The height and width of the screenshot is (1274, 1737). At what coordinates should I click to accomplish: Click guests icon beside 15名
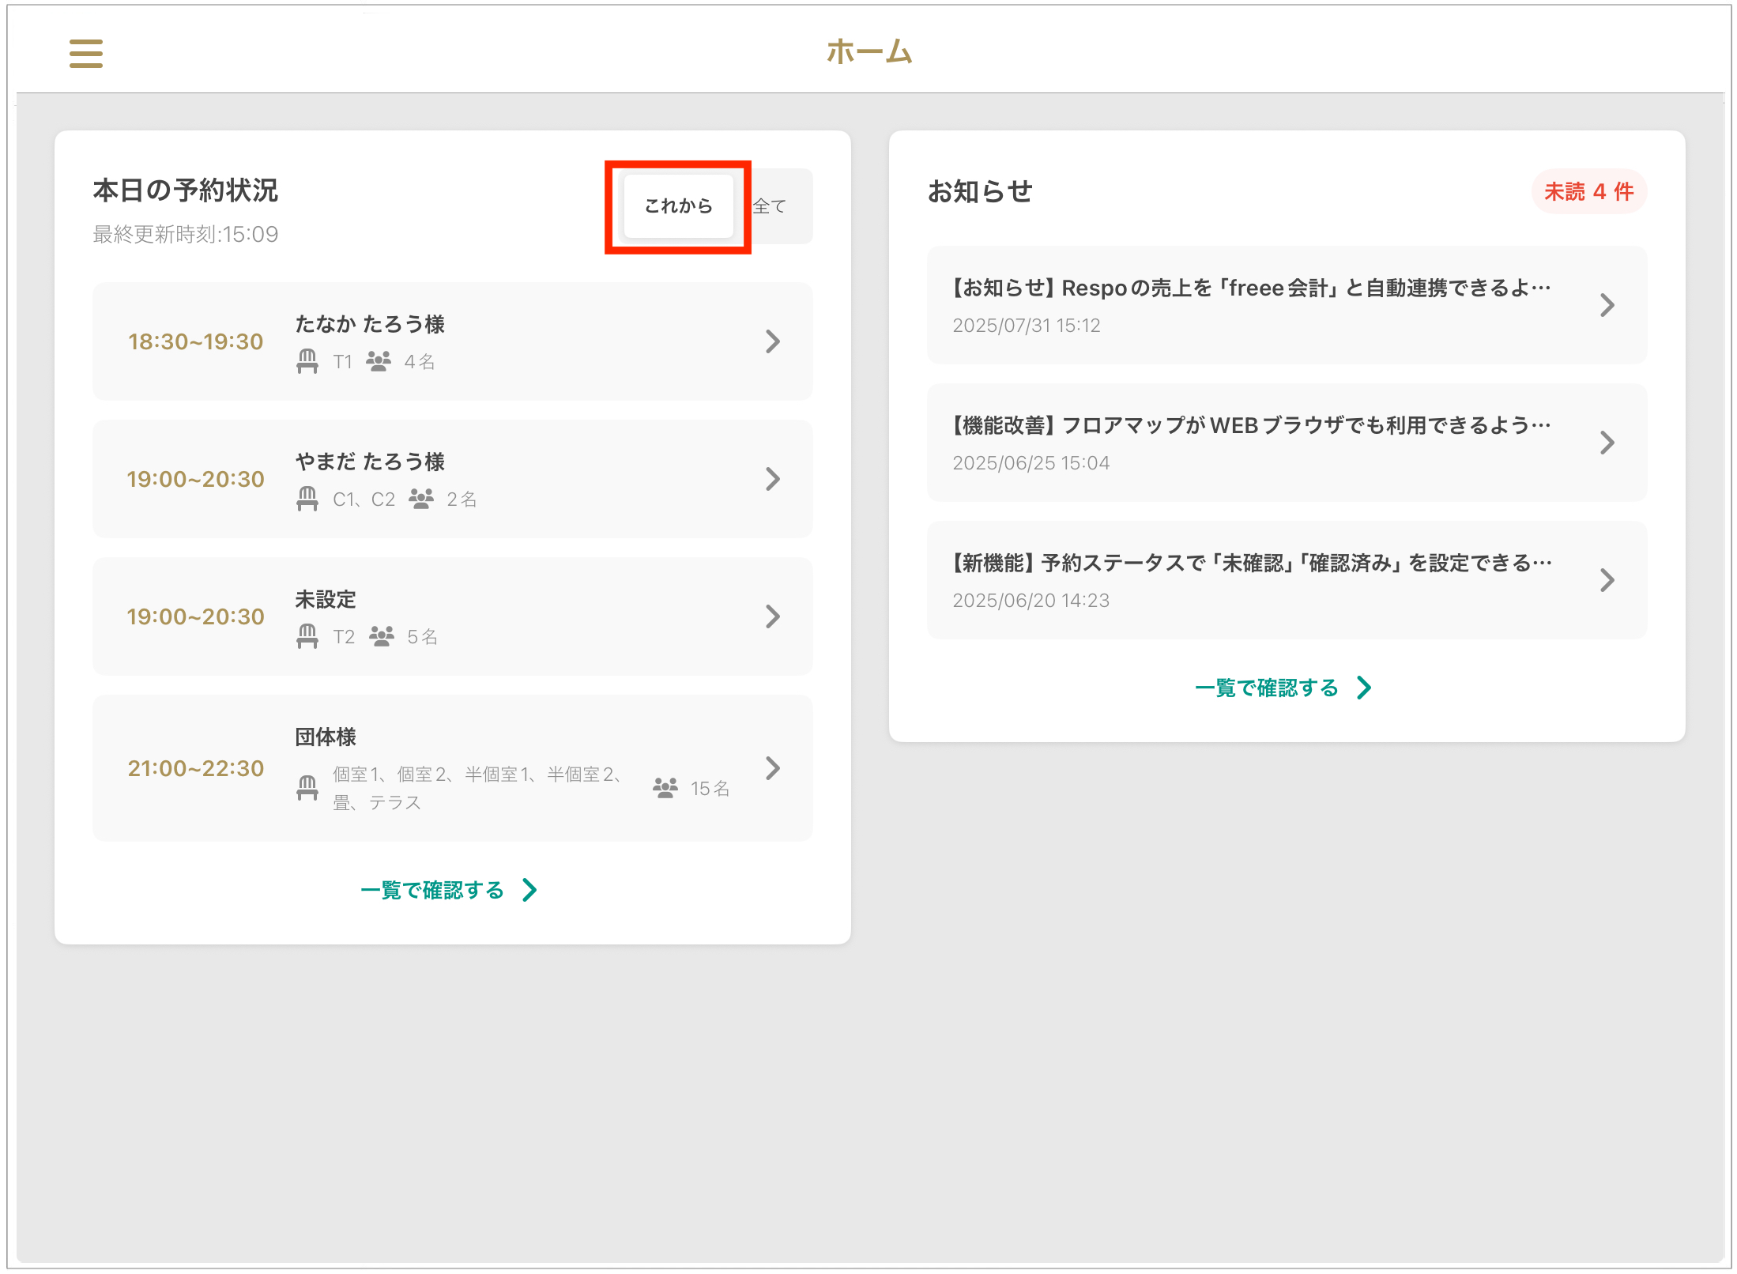(665, 788)
